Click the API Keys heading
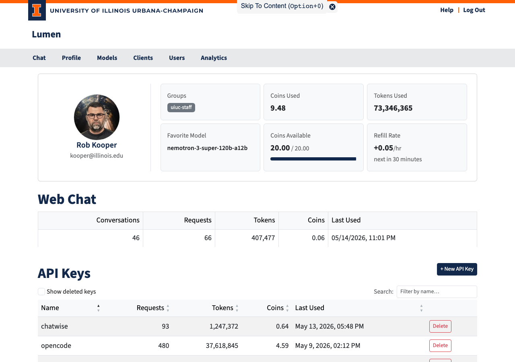The image size is (515, 362). pyautogui.click(x=64, y=273)
